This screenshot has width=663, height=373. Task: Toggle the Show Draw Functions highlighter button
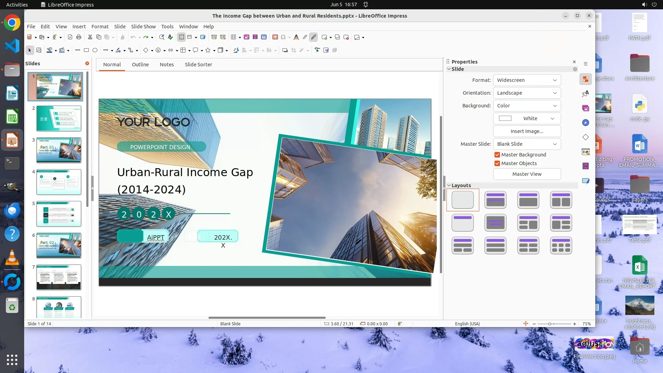click(x=314, y=37)
